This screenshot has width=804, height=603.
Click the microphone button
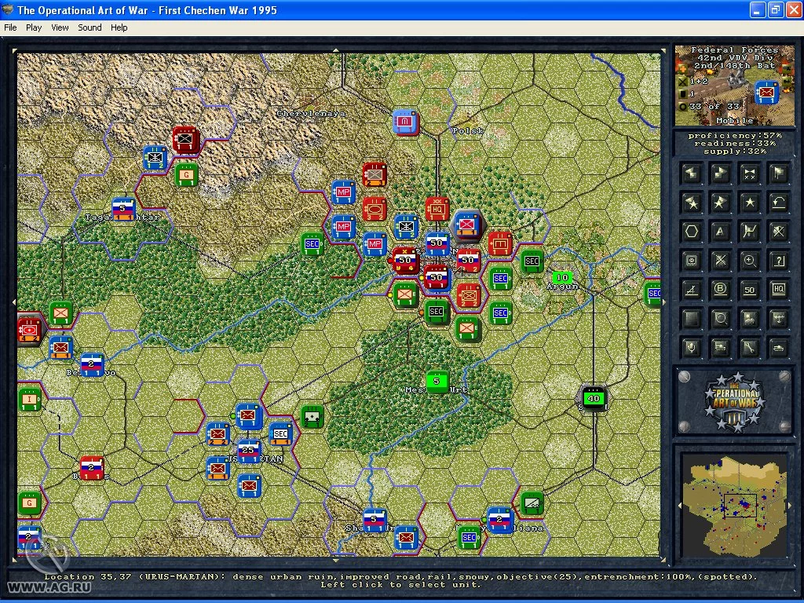tap(691, 348)
